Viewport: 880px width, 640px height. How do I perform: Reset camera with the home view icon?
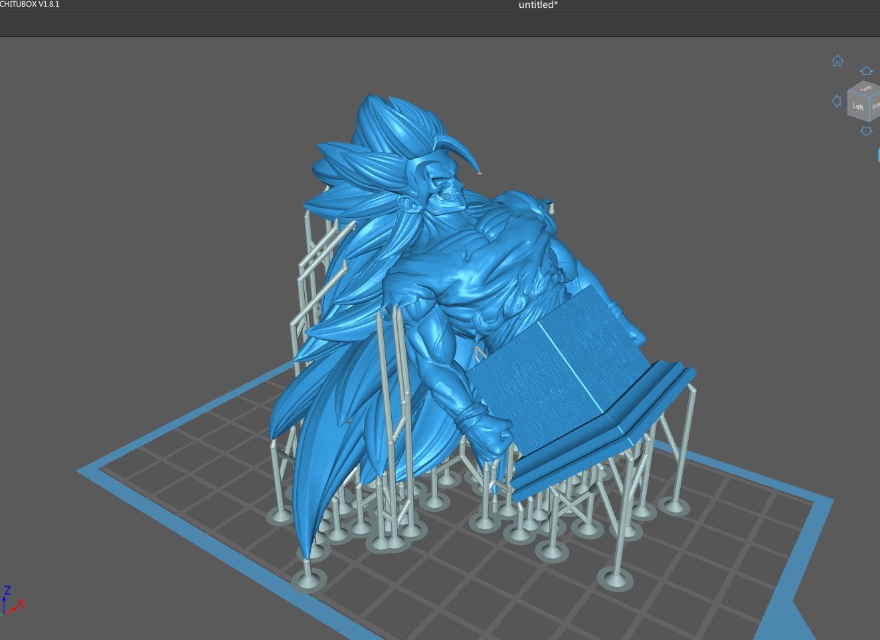(x=837, y=61)
